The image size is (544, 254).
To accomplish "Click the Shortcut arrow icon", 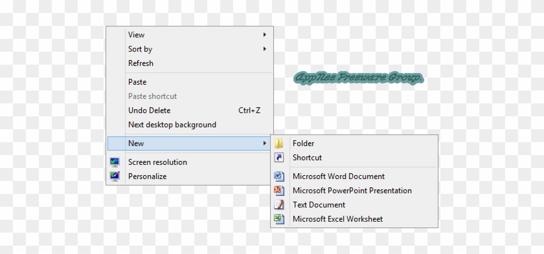I will click(278, 158).
